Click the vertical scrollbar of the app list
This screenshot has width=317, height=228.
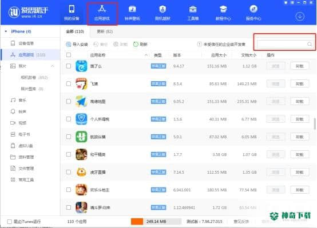pyautogui.click(x=315, y=123)
